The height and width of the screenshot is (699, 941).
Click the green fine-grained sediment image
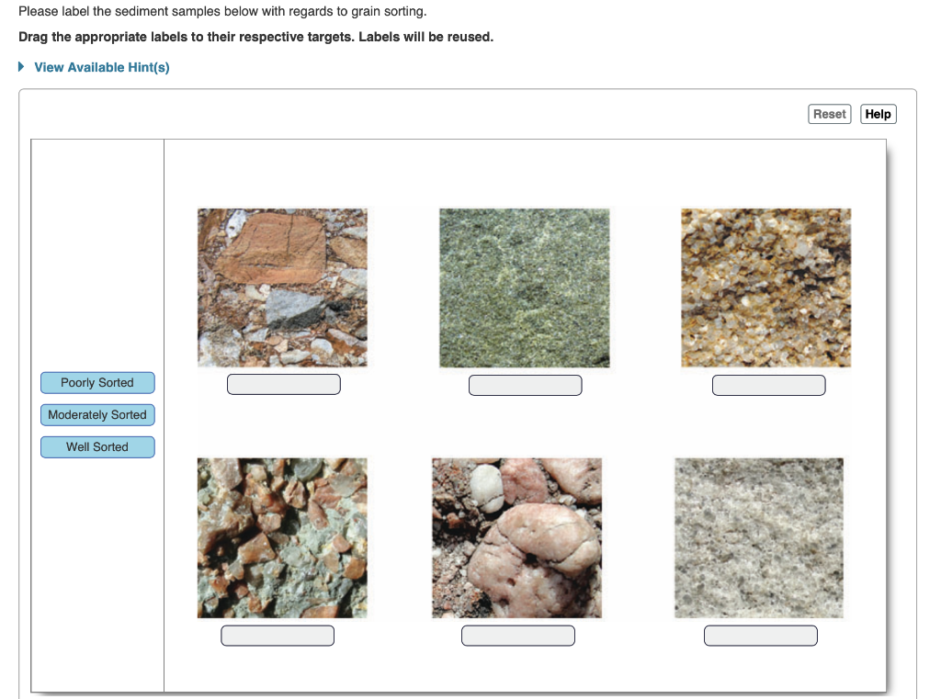(524, 287)
